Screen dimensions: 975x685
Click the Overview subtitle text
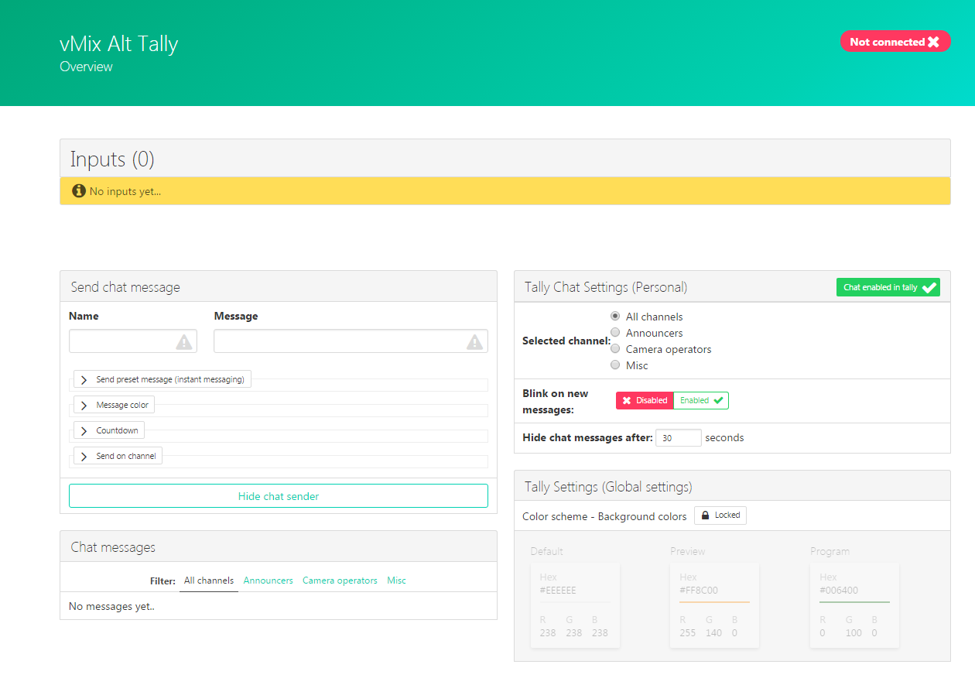[86, 67]
